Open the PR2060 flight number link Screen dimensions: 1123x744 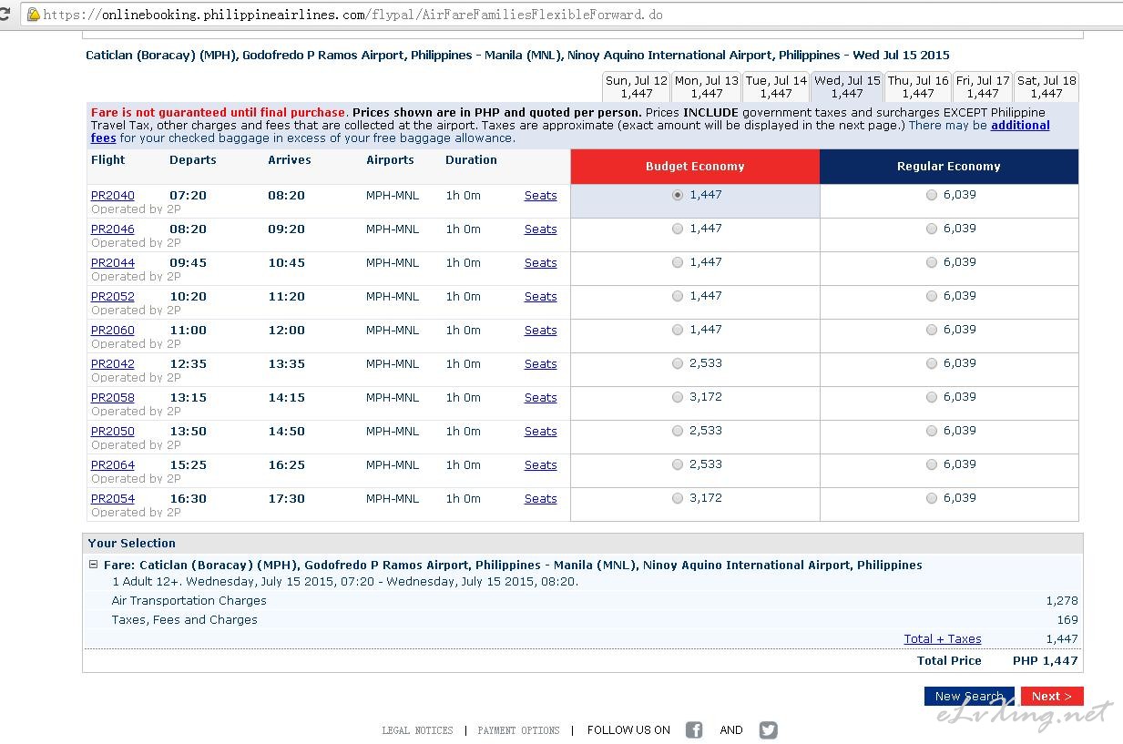(x=113, y=331)
